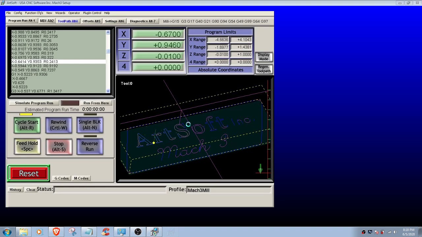
Task: Open the File menu
Action: (x=8, y=13)
